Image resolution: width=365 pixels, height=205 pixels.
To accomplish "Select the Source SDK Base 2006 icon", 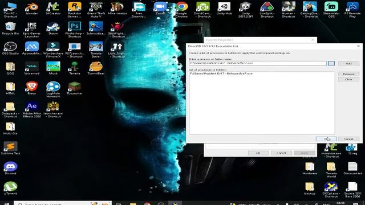I will (352, 190).
